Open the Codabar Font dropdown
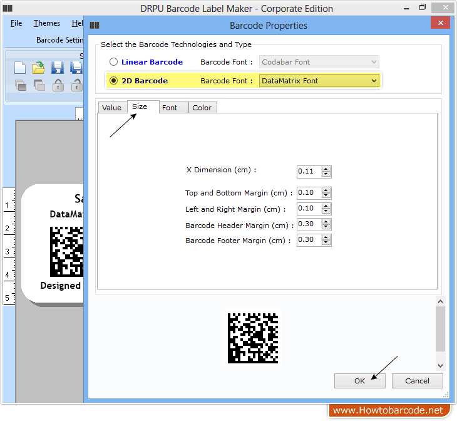 [319, 62]
